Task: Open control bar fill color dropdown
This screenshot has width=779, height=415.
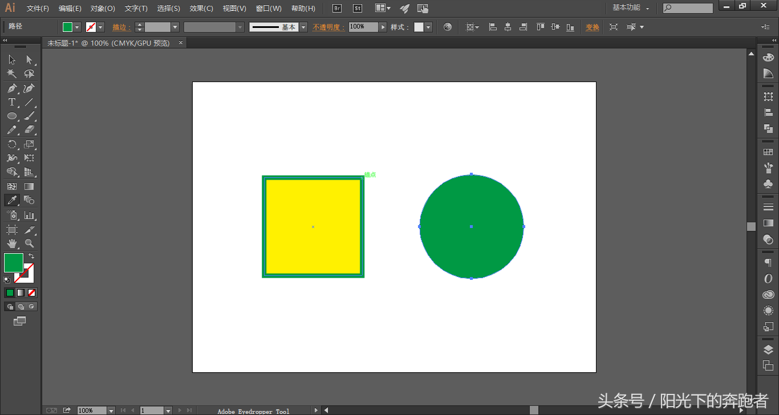Action: click(77, 27)
